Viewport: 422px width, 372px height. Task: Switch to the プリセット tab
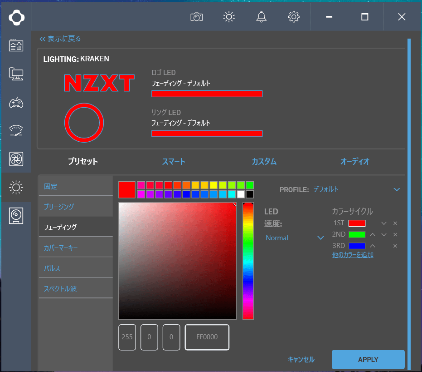[x=82, y=161]
